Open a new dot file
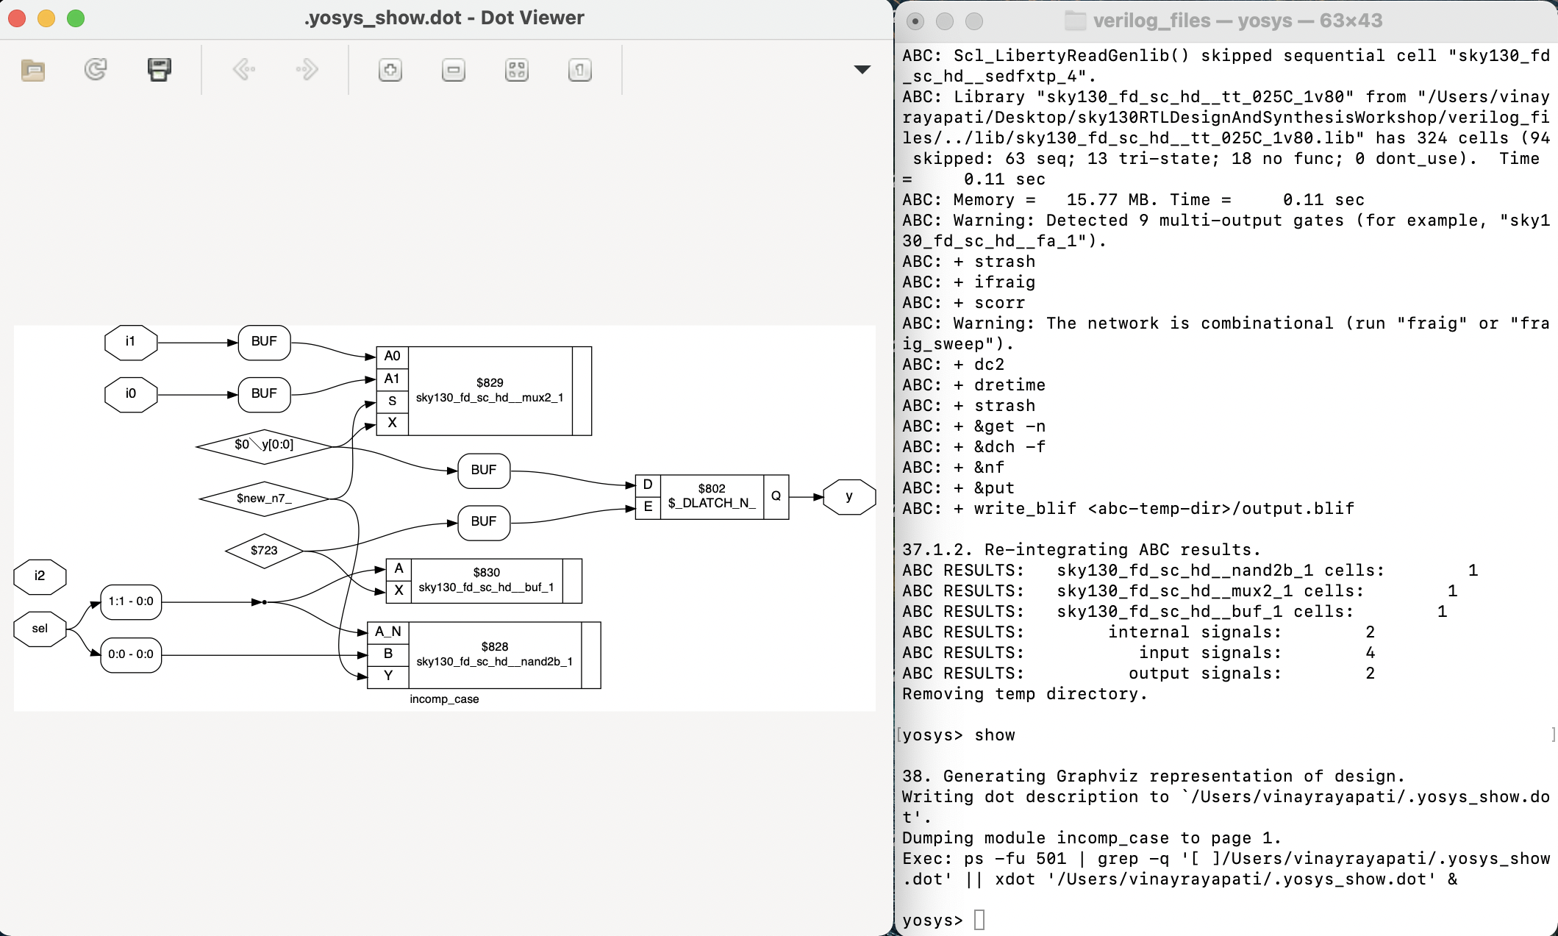 click(x=32, y=69)
